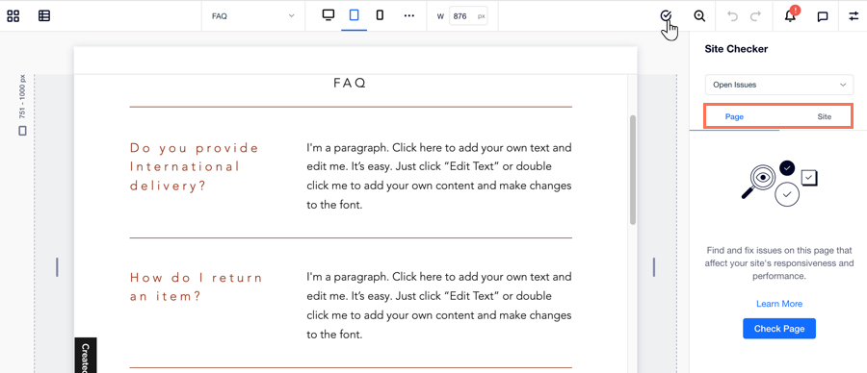The image size is (867, 373).
Task: Click the black 'Created' side badge
Action: pos(85,356)
